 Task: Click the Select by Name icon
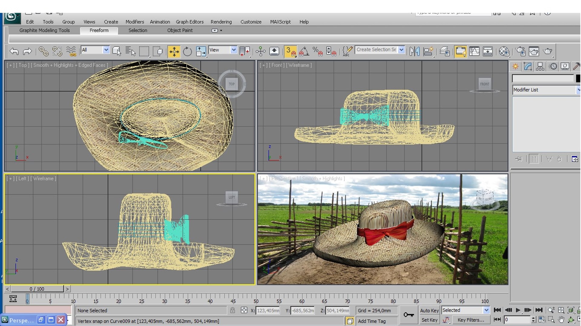(130, 51)
